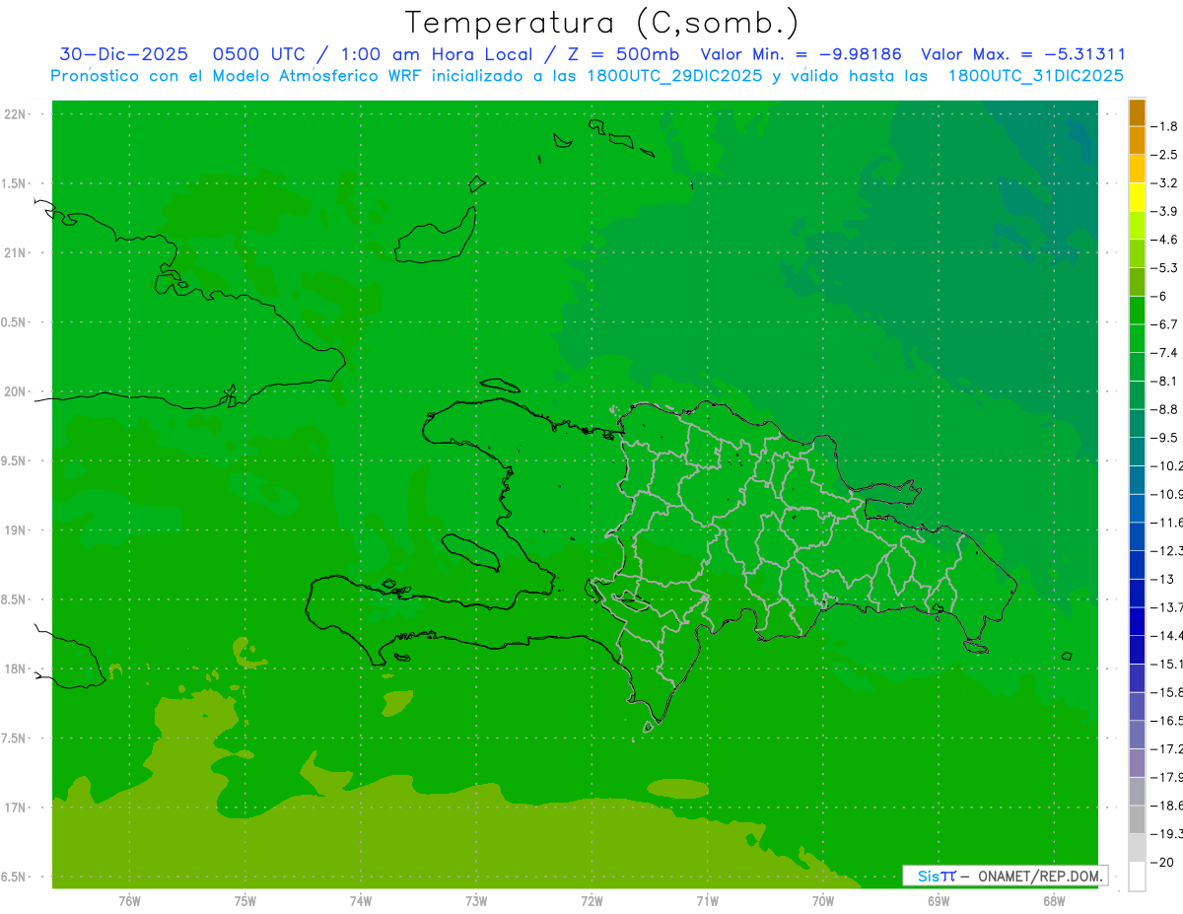Click the "Valor Max. = -5.31311" readout

coord(1023,55)
